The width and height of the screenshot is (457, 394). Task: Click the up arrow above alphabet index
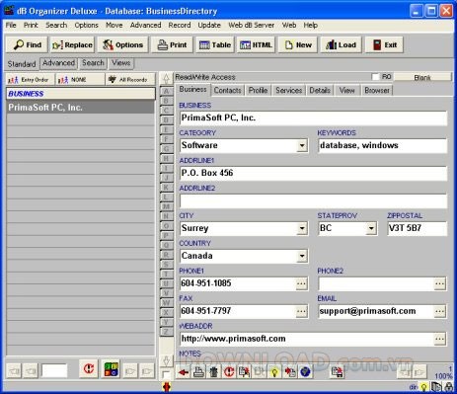pos(166,79)
